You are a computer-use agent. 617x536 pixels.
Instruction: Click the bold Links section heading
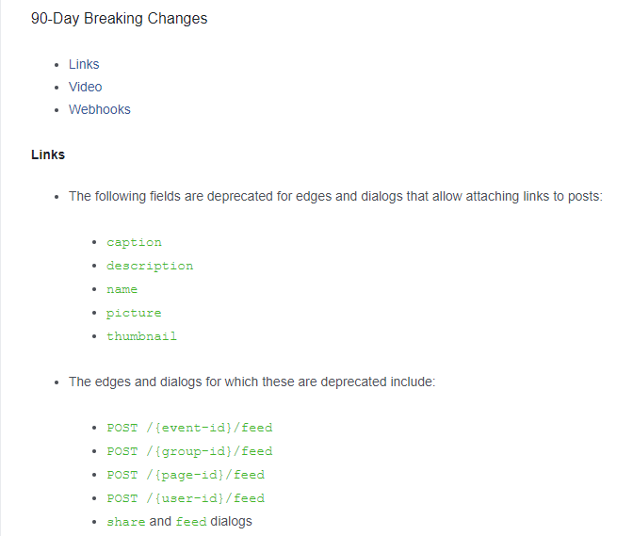tap(48, 154)
